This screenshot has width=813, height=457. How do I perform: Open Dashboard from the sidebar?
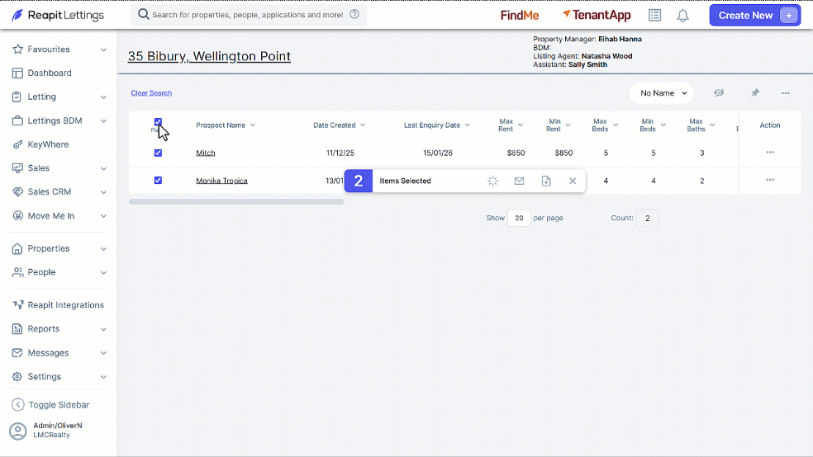click(50, 73)
